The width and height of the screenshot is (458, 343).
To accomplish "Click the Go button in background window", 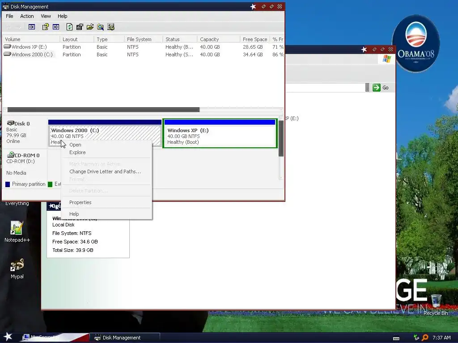I will point(381,88).
